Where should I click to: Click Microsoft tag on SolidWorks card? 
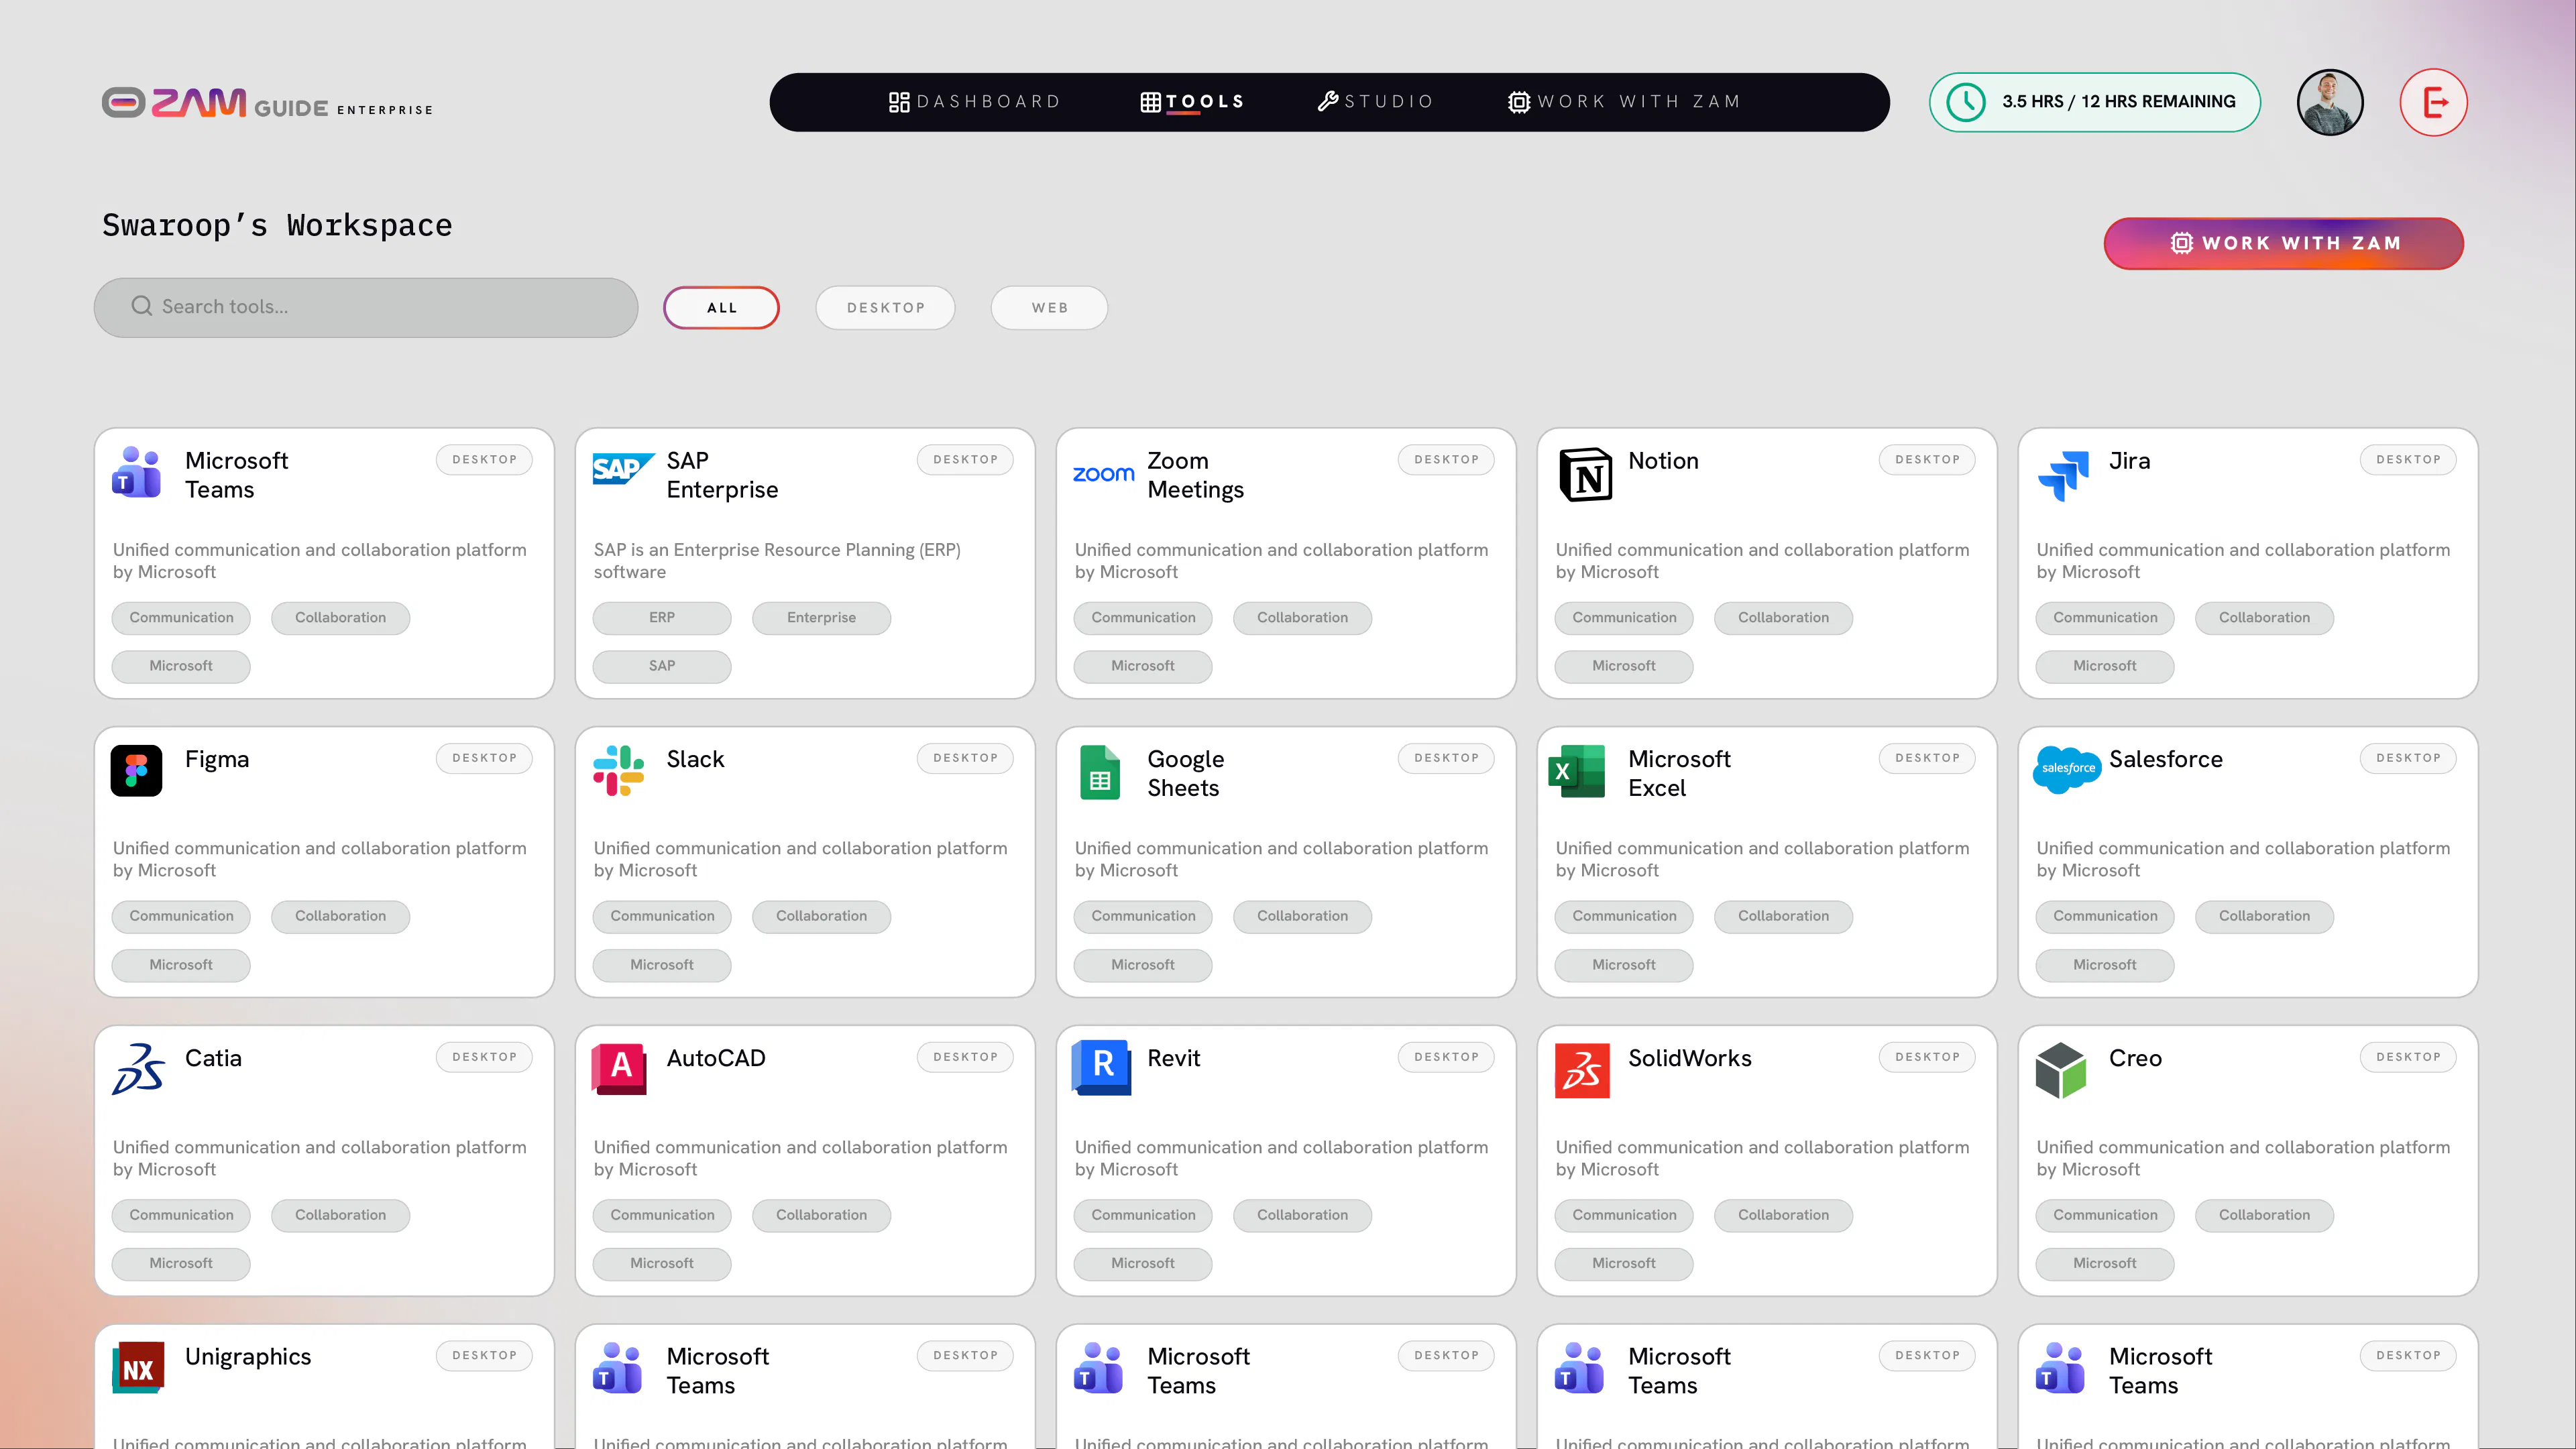coord(1623,1264)
